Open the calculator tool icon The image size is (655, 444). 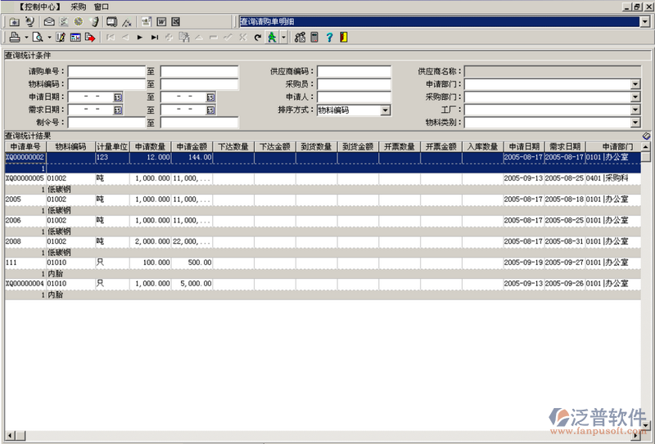point(314,38)
